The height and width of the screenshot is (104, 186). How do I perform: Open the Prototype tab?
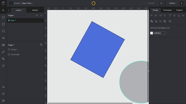pyautogui.click(x=167, y=10)
